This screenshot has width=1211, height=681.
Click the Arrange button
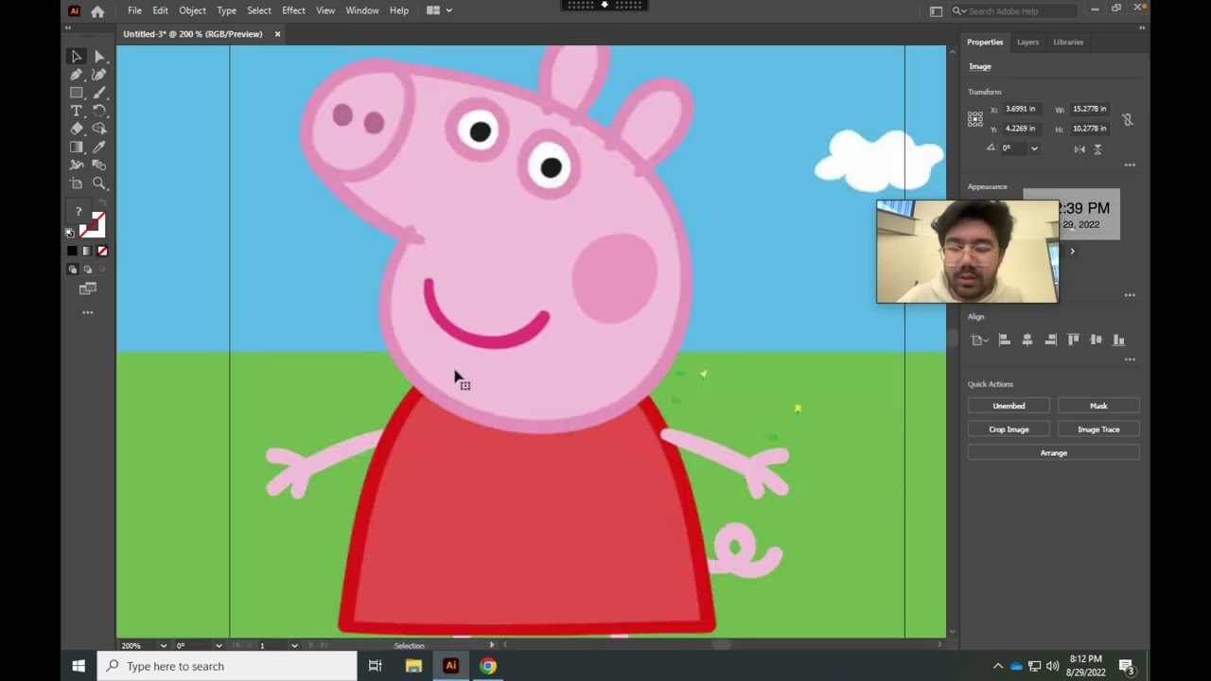pos(1054,453)
